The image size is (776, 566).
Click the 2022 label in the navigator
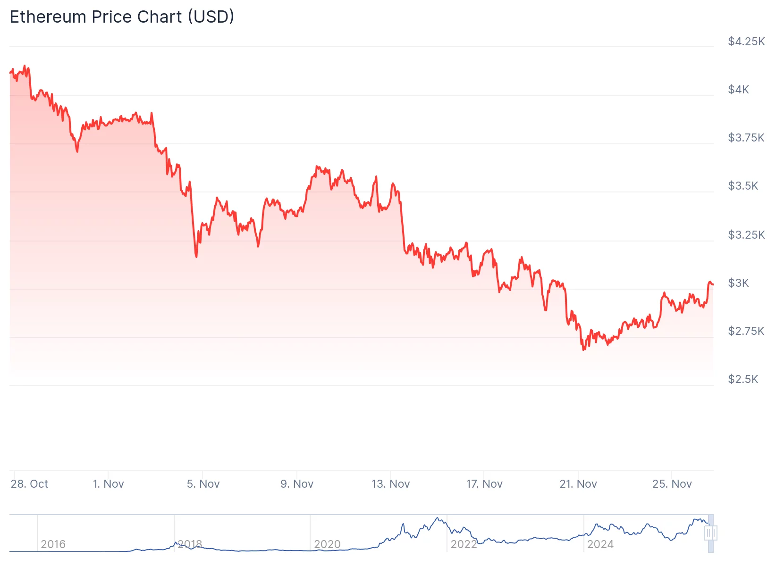(x=464, y=544)
